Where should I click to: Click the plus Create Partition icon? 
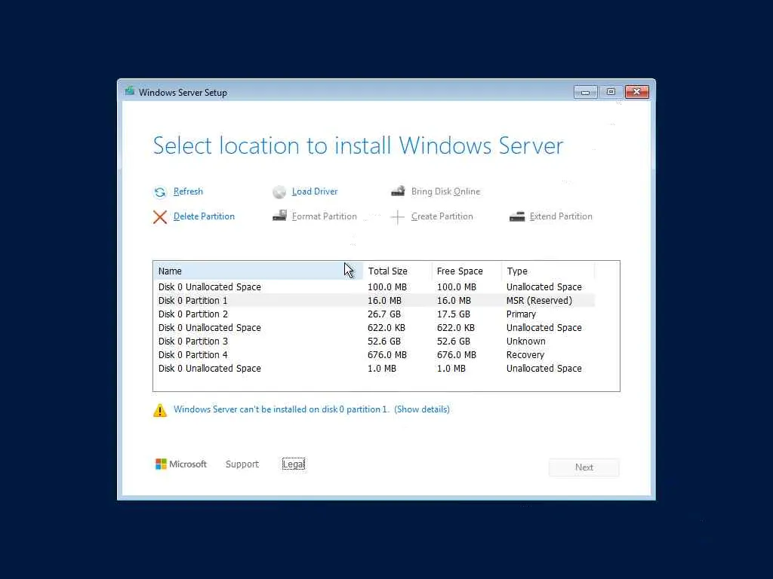click(x=397, y=216)
